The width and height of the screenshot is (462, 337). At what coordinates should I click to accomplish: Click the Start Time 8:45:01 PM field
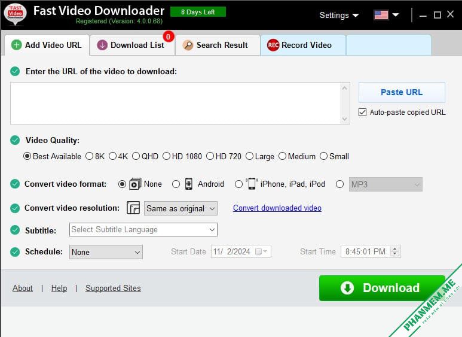[x=371, y=251]
